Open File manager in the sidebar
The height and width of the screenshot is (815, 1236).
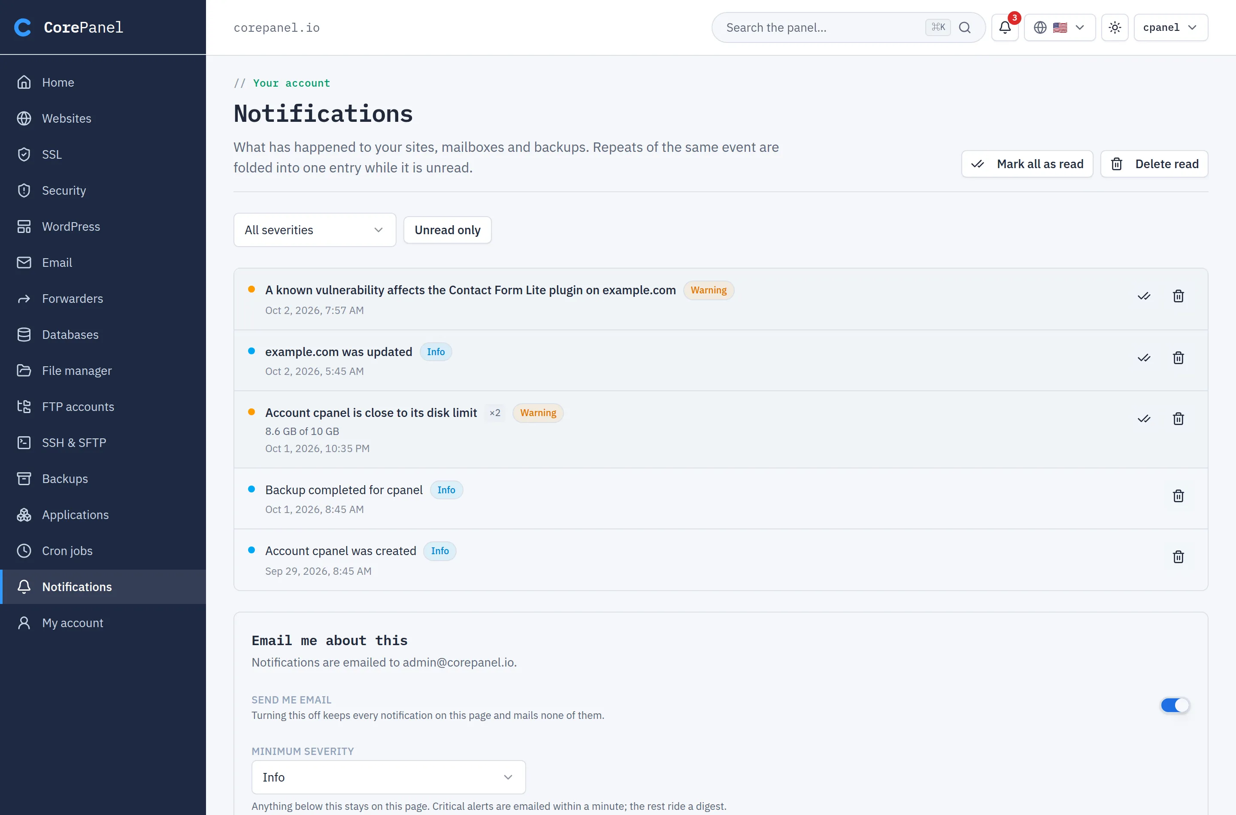103,371
